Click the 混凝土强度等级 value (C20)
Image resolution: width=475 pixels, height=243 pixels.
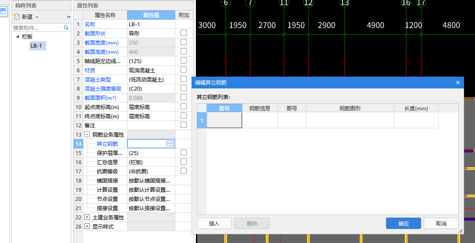(151, 89)
